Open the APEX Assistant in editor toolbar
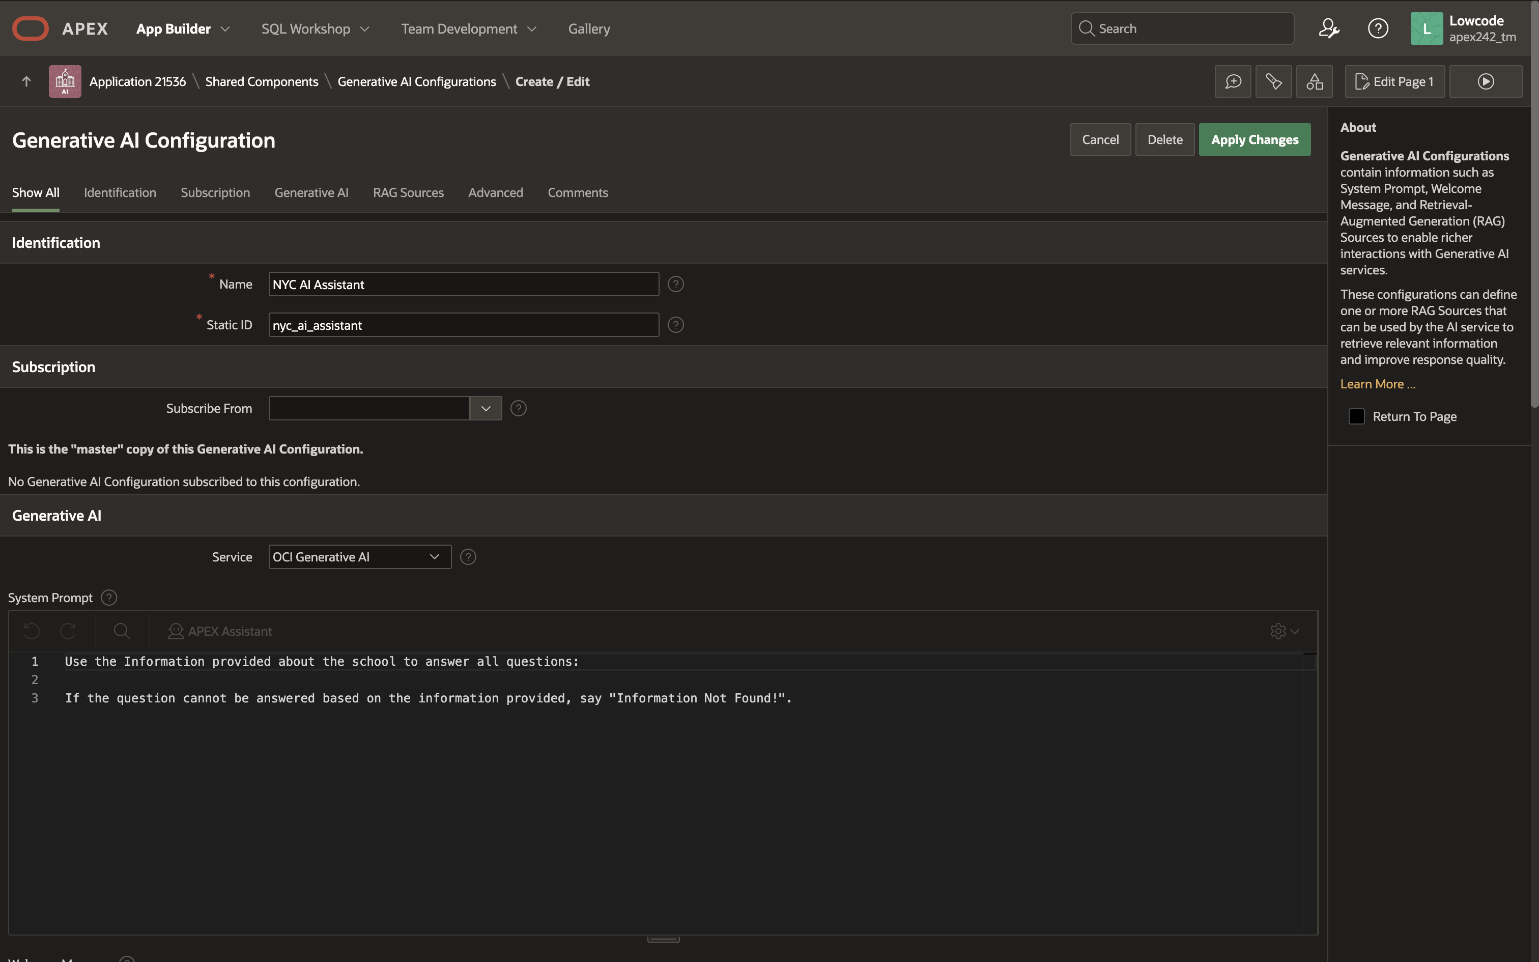The height and width of the screenshot is (962, 1539). click(219, 631)
